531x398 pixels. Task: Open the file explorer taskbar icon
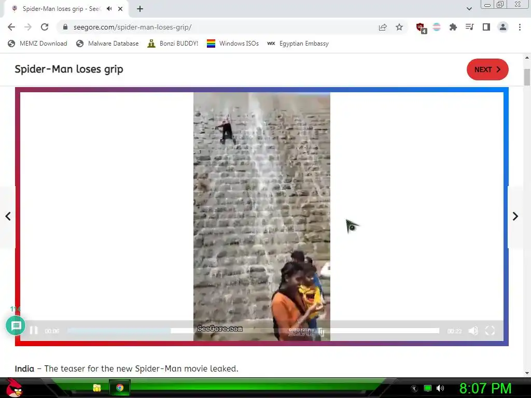pyautogui.click(x=97, y=388)
